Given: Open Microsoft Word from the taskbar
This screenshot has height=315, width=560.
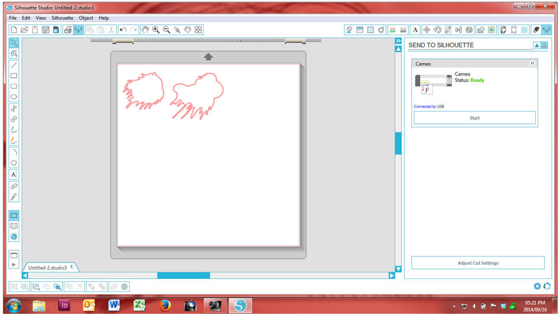Looking at the screenshot, I should click(114, 306).
